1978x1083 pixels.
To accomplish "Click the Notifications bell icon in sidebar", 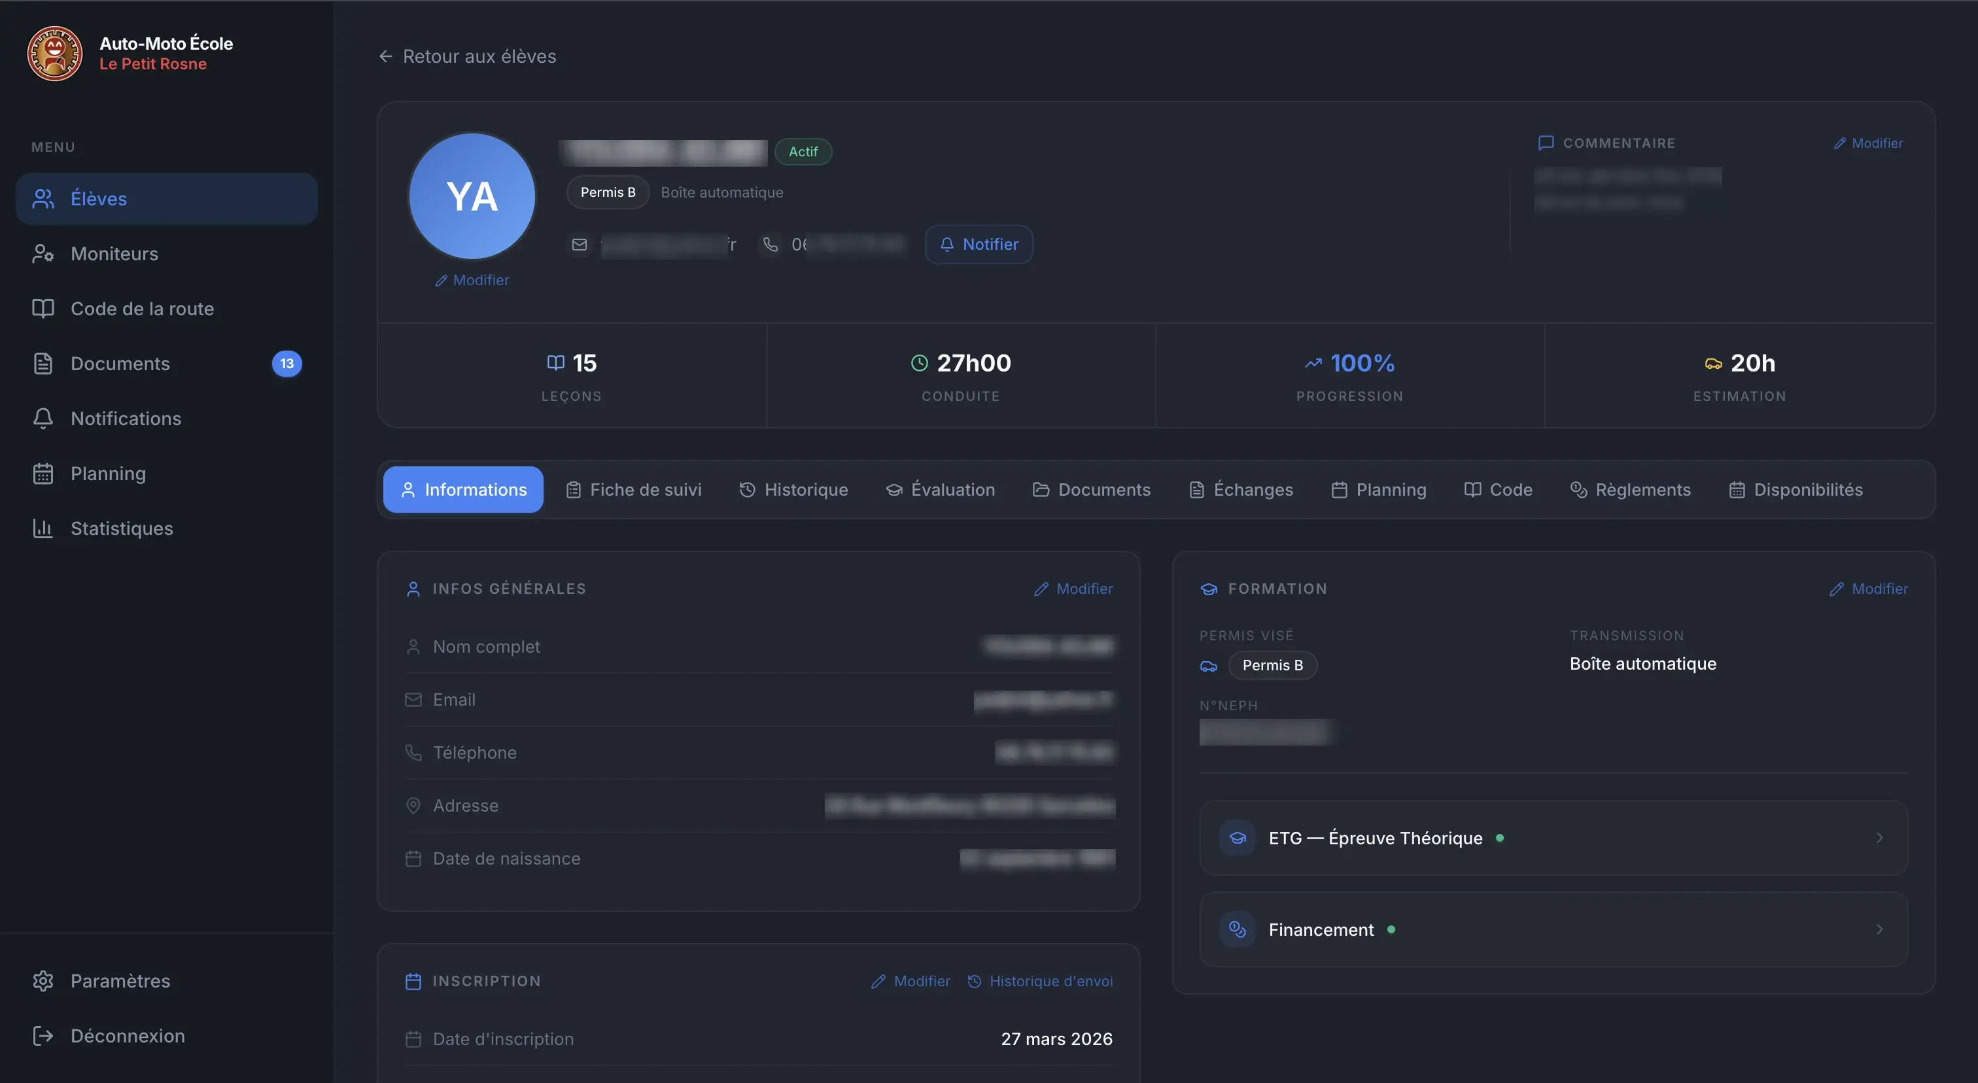I will point(43,419).
